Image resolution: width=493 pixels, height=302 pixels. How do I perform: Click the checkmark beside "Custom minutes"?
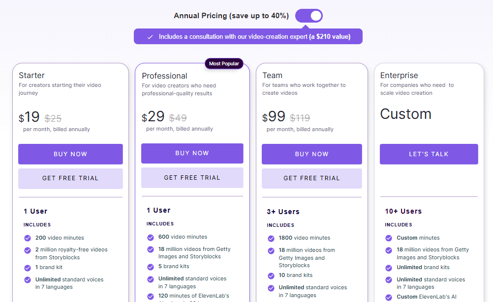click(x=390, y=238)
